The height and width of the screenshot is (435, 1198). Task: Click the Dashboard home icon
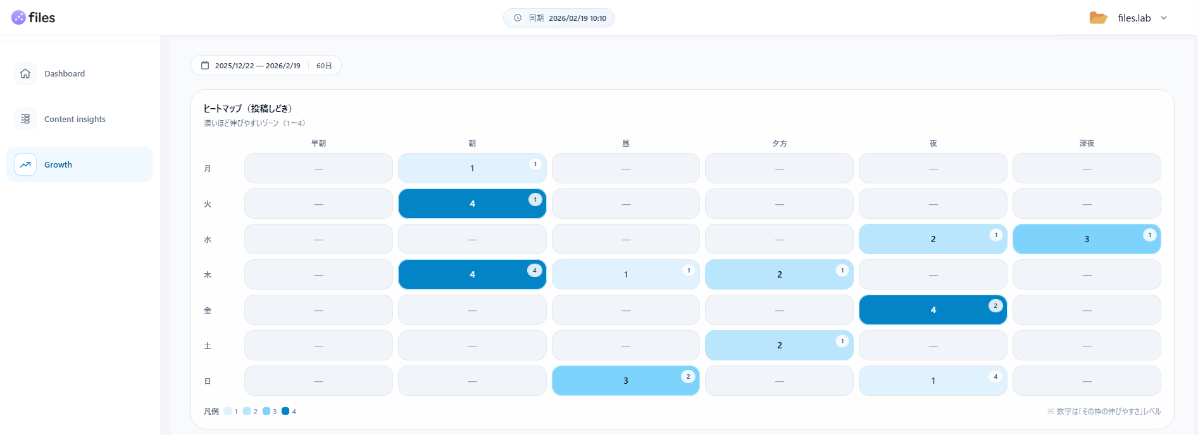(25, 73)
